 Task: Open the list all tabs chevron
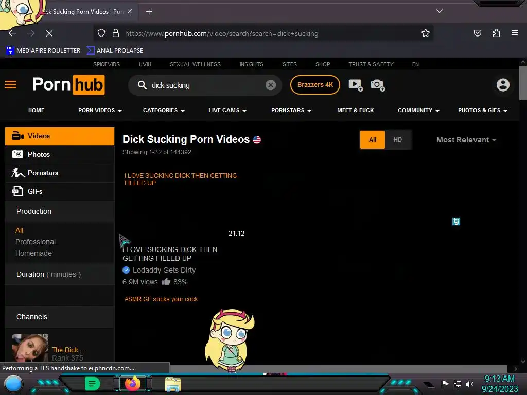point(440,11)
